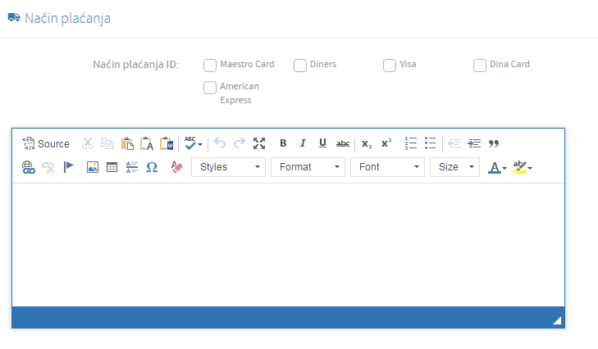This screenshot has width=598, height=349.
Task: Click the Cut scissors icon
Action: click(87, 143)
